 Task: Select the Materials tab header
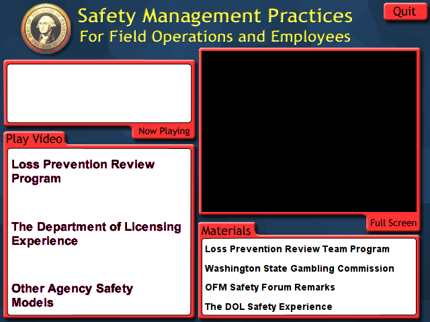tap(226, 231)
